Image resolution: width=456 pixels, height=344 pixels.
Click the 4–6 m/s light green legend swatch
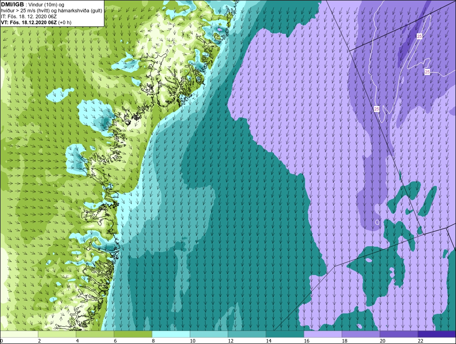coord(95,334)
